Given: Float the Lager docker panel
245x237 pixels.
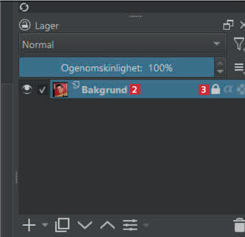Looking at the screenshot, I should 228,25.
